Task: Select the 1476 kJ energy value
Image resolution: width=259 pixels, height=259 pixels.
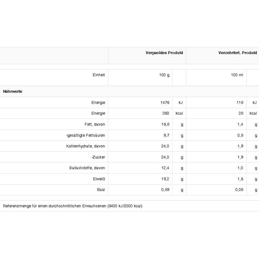Action: point(165,102)
